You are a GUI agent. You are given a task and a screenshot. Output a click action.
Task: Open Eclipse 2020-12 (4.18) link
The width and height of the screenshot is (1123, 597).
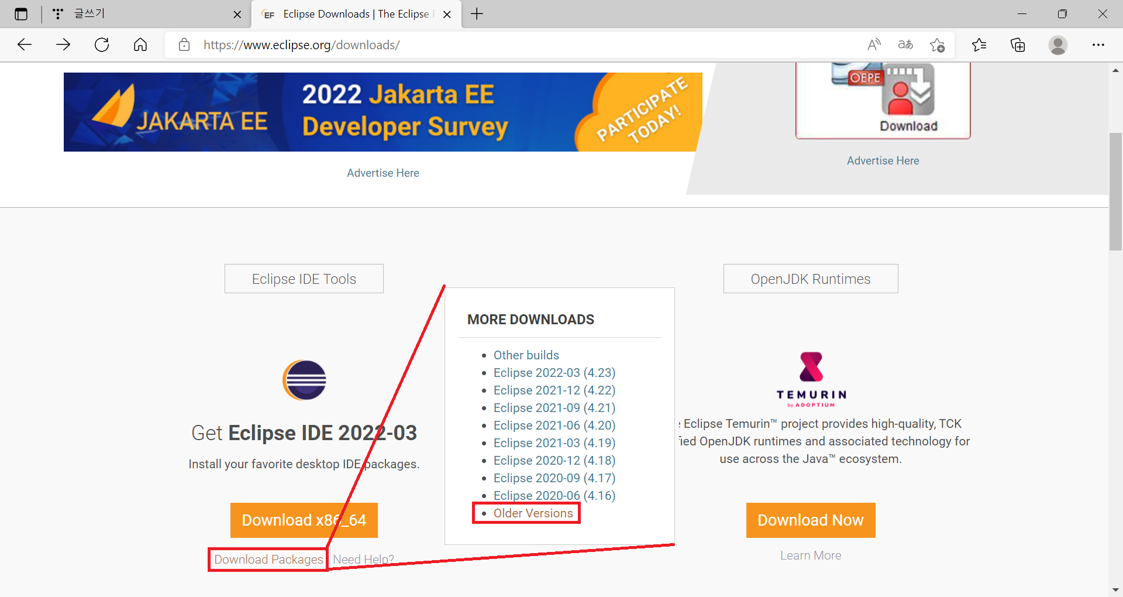(x=554, y=461)
